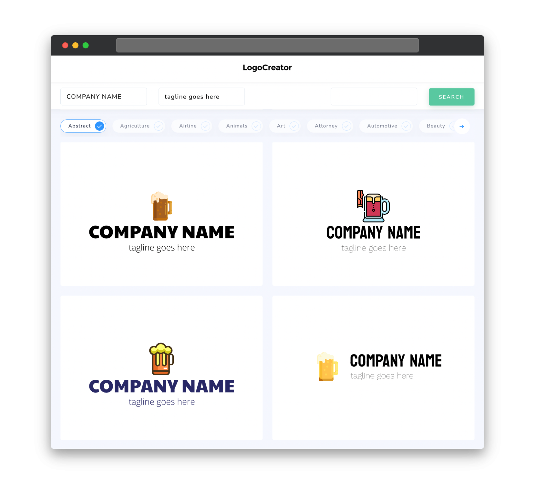The height and width of the screenshot is (484, 535).
Task: Click the Abstract category checkmark icon
Action: point(99,126)
